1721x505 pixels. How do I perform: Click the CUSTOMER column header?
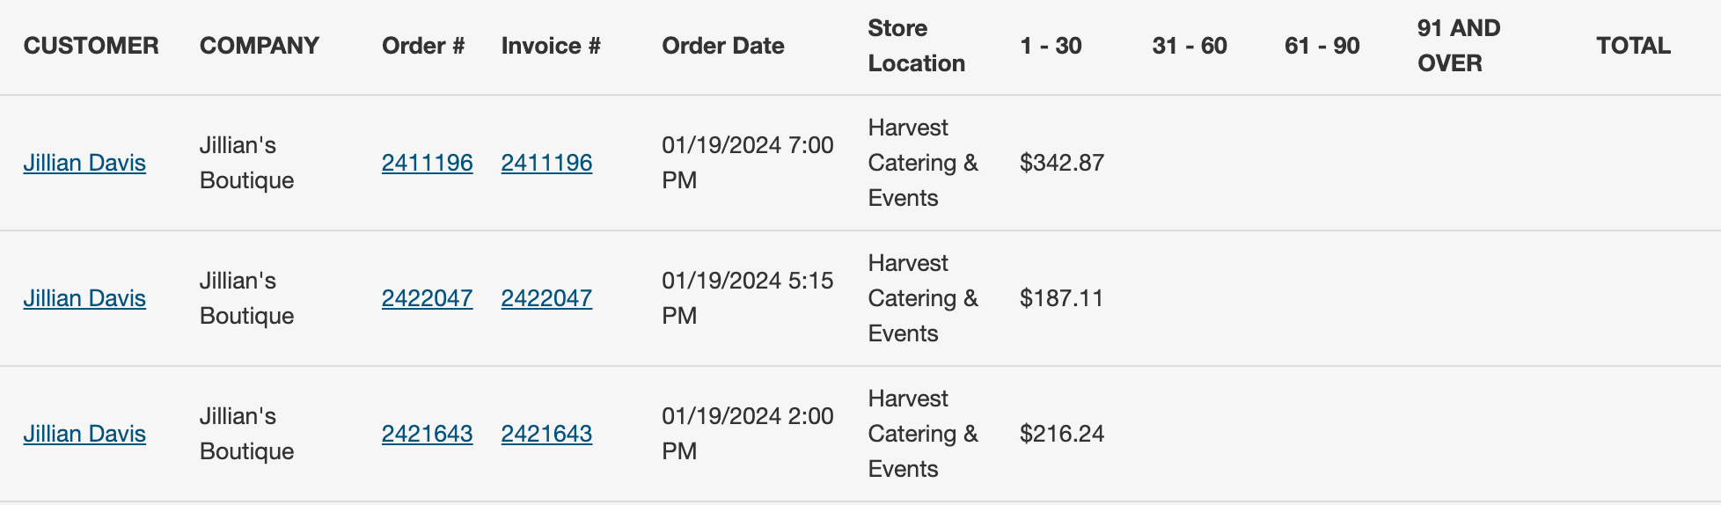point(91,46)
